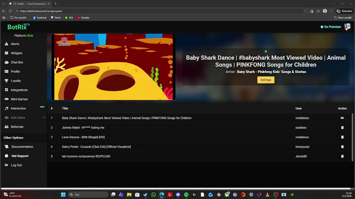Click username Jemis88 in the queue
The image size is (355, 199).
[301, 156]
